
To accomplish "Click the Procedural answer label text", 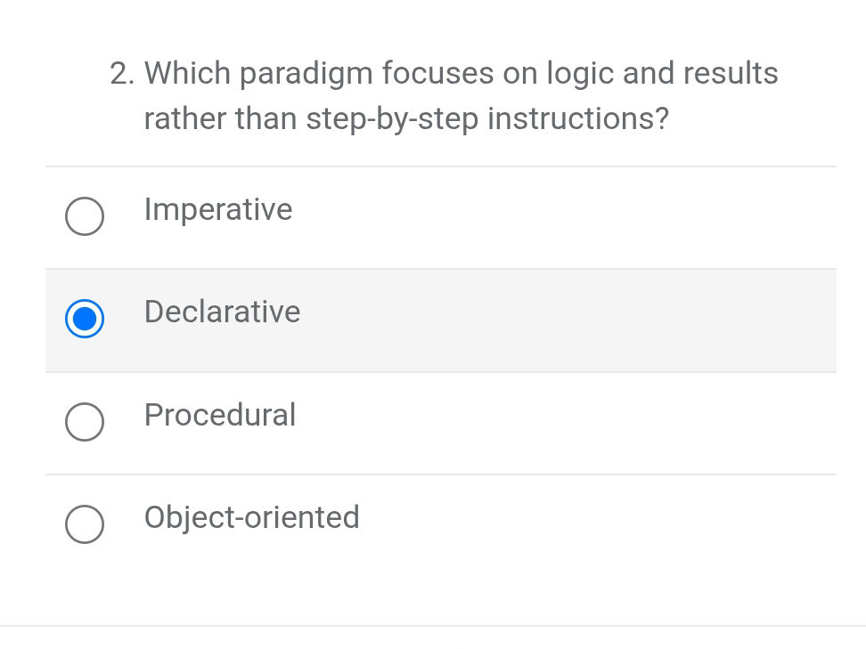I will [219, 416].
